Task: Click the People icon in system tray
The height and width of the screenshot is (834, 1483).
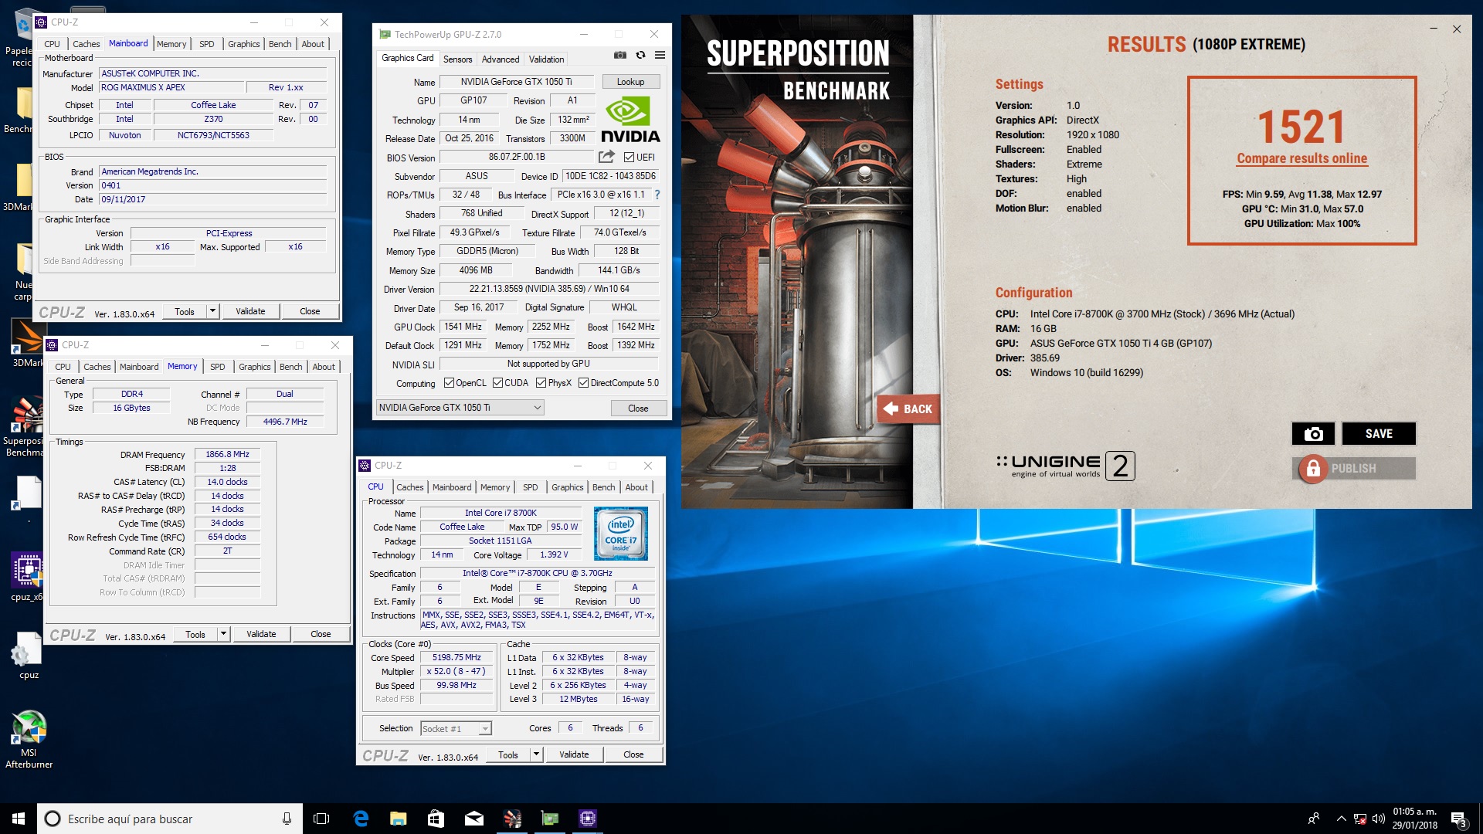Action: pos(1314,819)
